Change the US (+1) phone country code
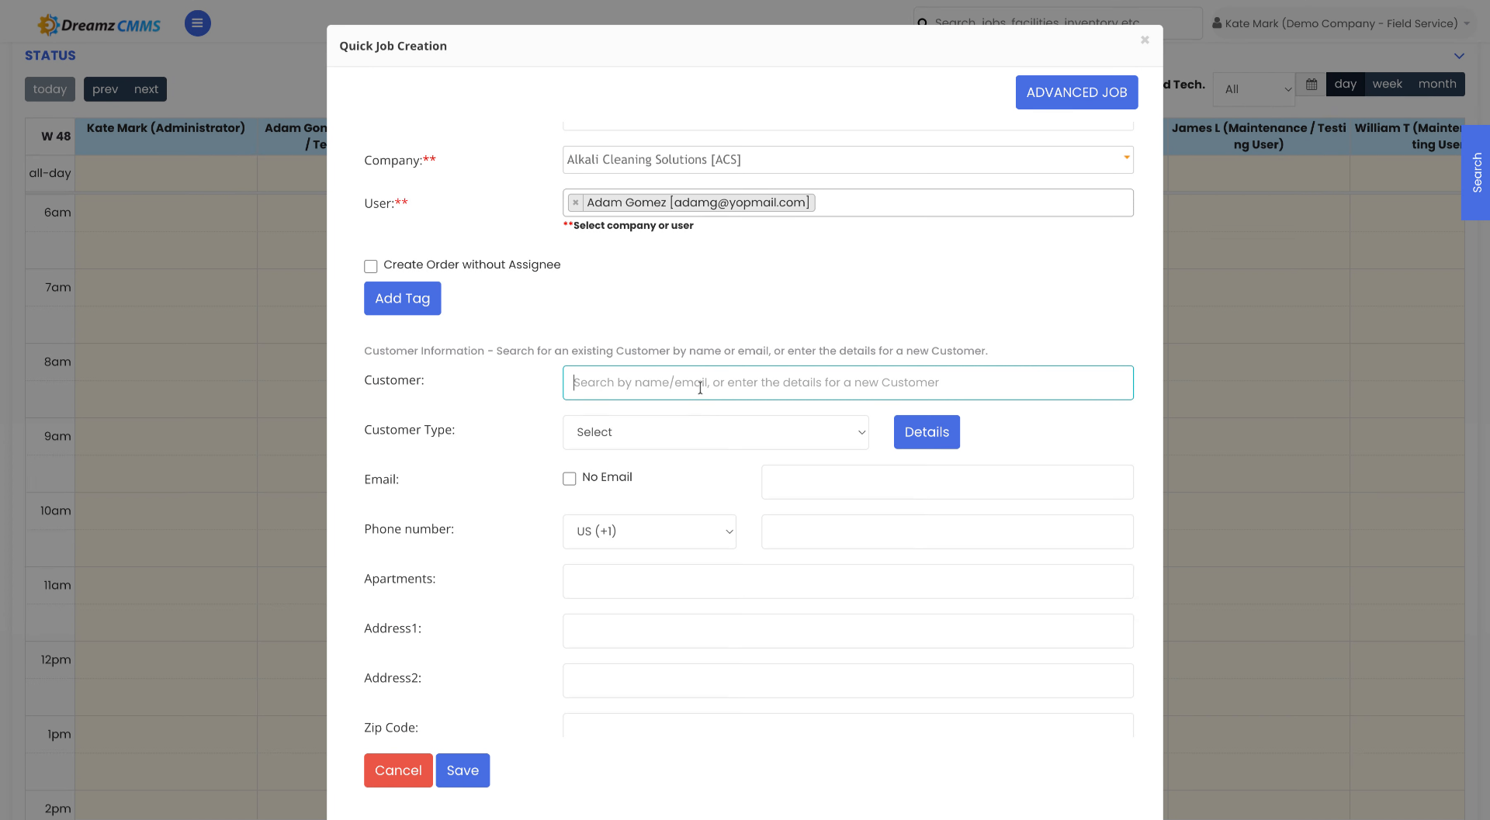The width and height of the screenshot is (1490, 820). pyautogui.click(x=649, y=531)
